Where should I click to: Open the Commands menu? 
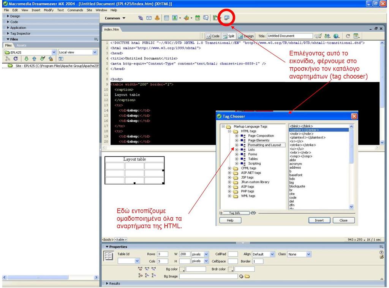pyautogui.click(x=75, y=10)
